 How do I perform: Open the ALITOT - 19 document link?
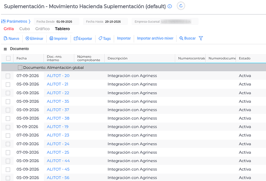click(x=57, y=127)
